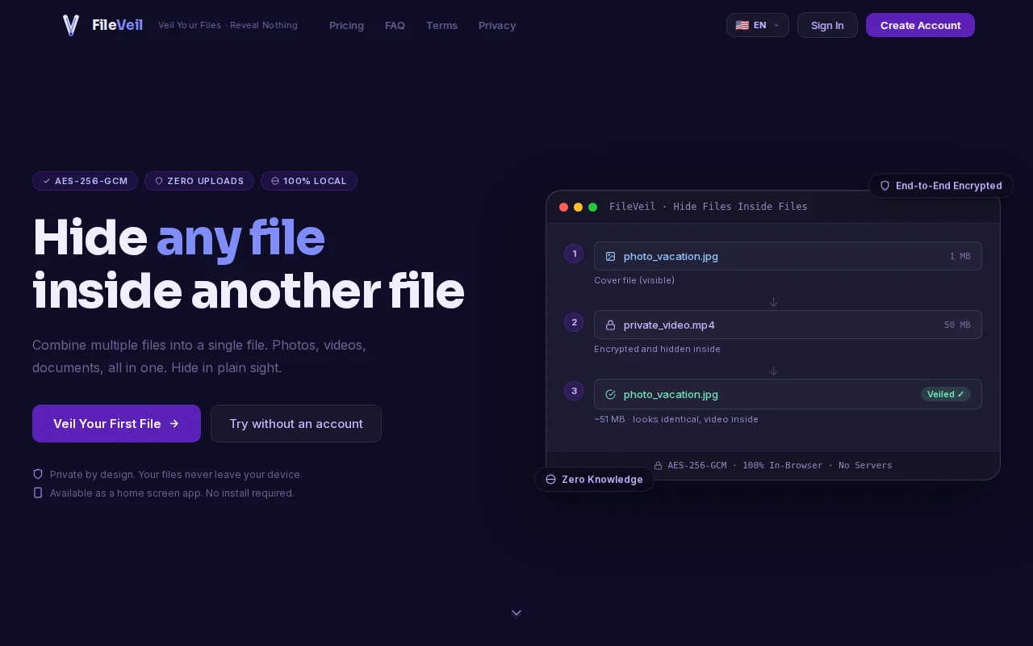Click the step 1 number circle

pyautogui.click(x=574, y=254)
